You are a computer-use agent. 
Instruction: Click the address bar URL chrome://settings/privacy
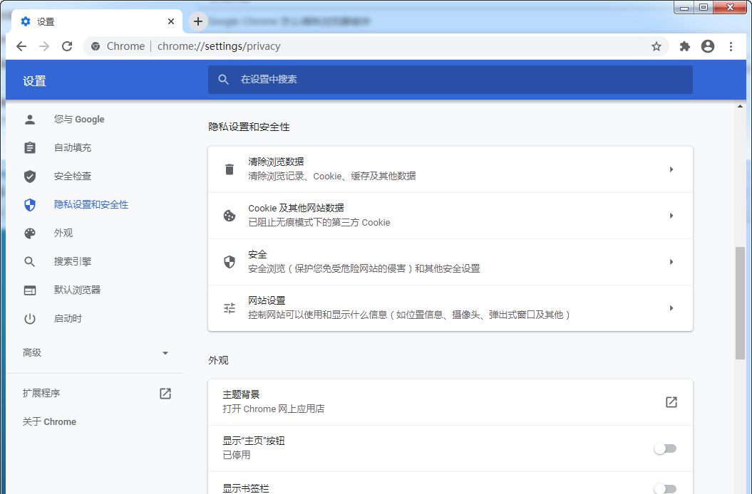point(219,46)
